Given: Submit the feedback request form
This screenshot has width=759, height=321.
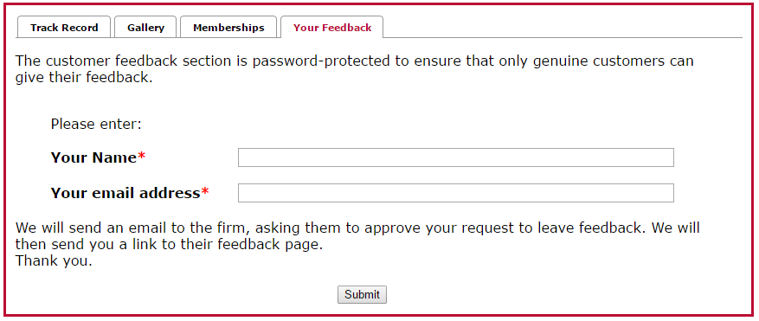Looking at the screenshot, I should pos(362,294).
